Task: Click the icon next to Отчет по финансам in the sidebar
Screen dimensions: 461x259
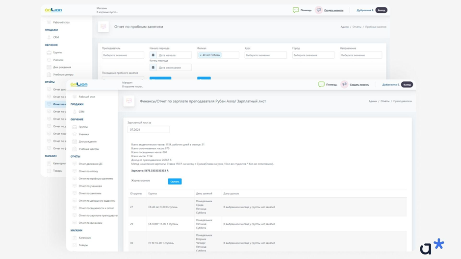Action: pyautogui.click(x=75, y=223)
